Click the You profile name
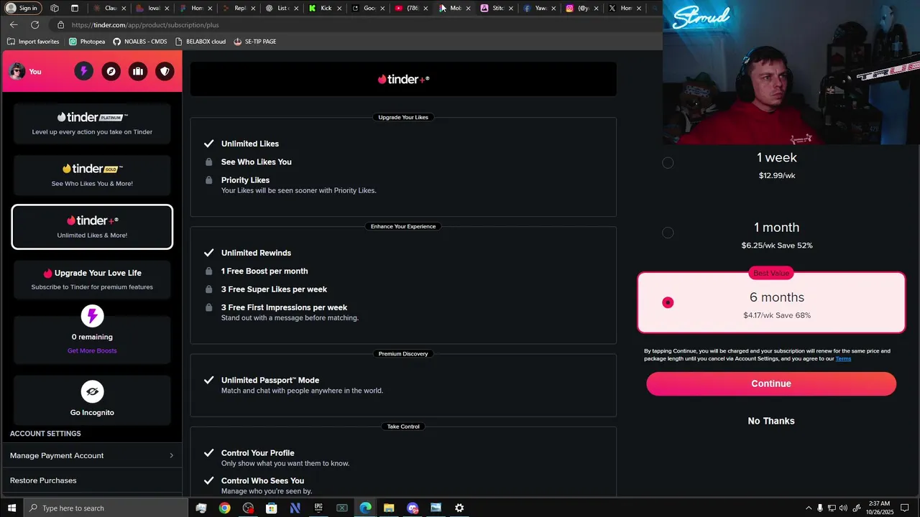This screenshot has width=920, height=517. pos(35,72)
